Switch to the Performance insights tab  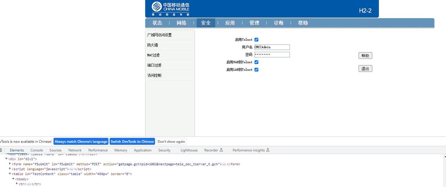(x=251, y=150)
